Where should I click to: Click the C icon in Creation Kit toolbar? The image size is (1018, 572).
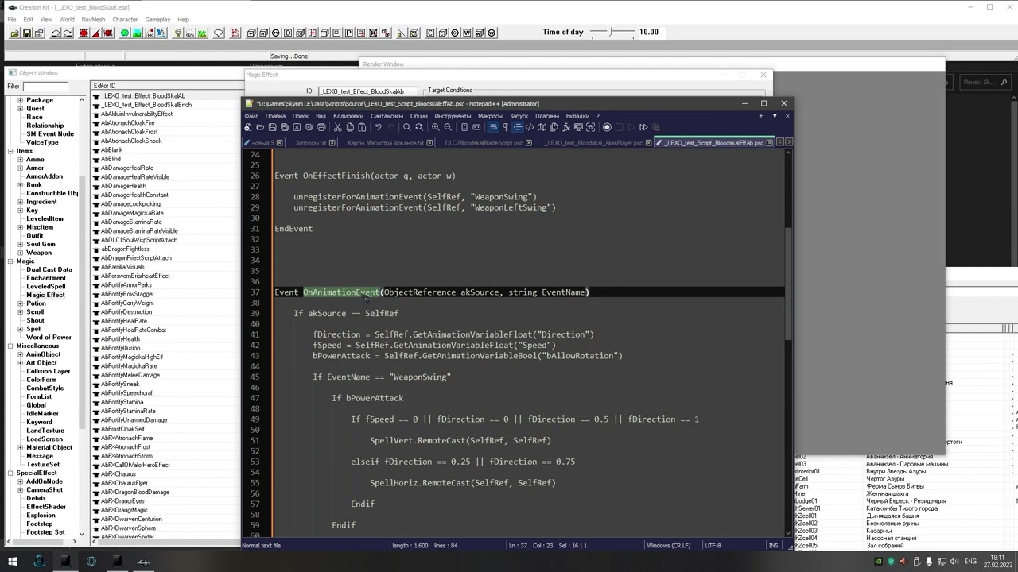pyautogui.click(x=430, y=33)
